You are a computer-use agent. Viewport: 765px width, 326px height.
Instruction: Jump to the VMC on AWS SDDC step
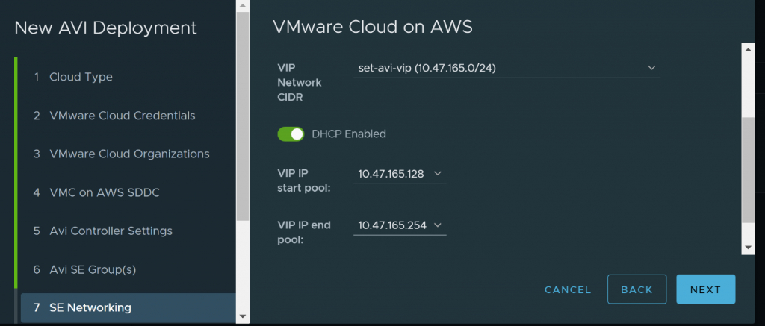(x=104, y=192)
